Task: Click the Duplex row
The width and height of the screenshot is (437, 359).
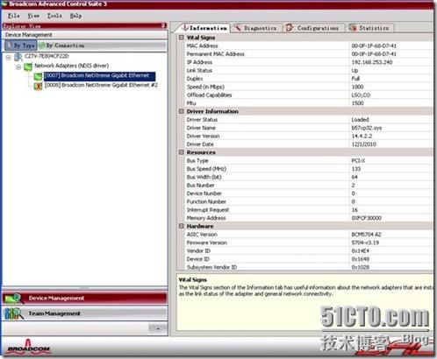Action: (x=310, y=79)
